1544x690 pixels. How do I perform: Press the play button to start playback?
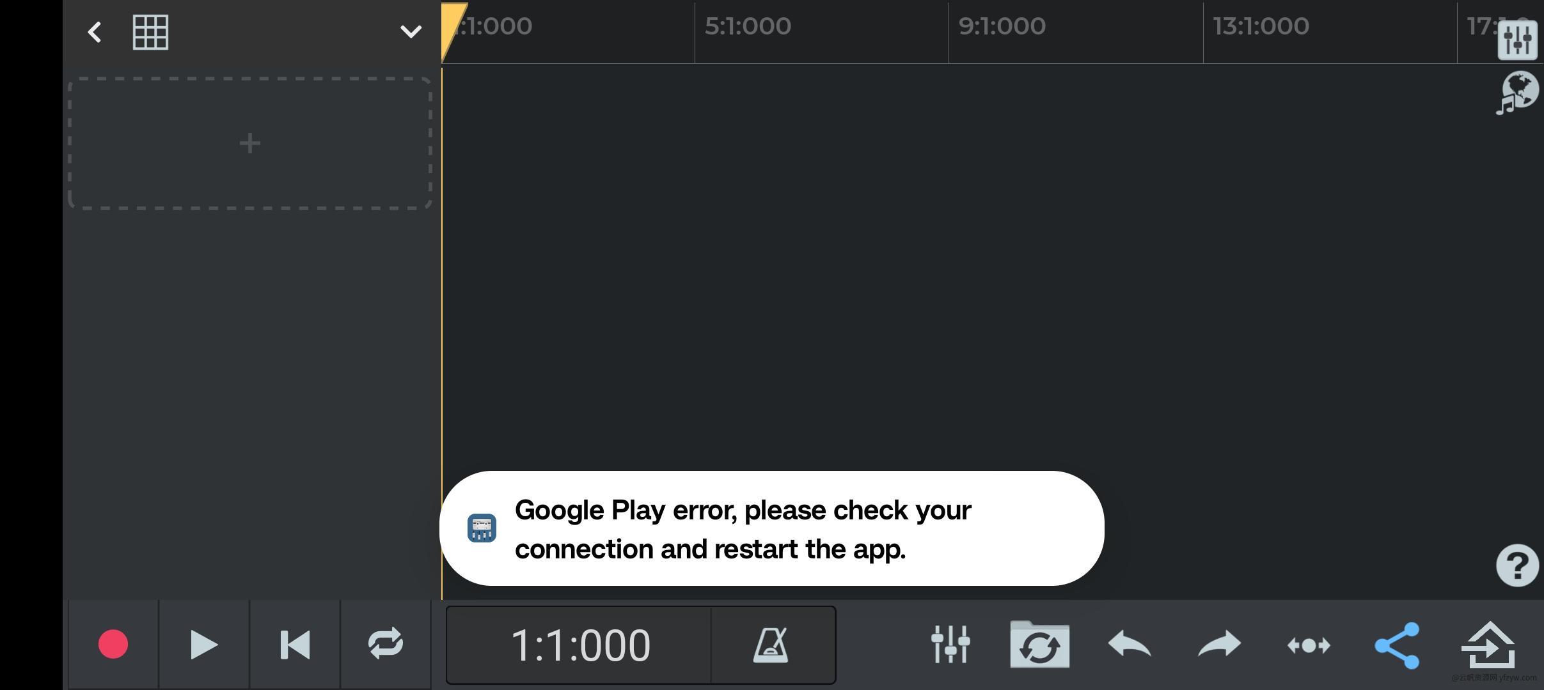pos(201,644)
